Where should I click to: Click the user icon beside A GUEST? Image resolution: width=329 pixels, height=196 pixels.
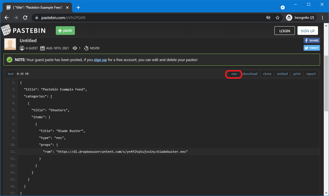[22, 48]
